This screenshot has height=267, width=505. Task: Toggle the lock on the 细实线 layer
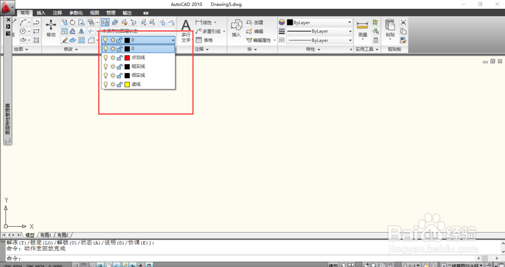point(120,75)
